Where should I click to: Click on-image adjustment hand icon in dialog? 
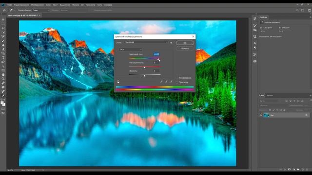118,82
